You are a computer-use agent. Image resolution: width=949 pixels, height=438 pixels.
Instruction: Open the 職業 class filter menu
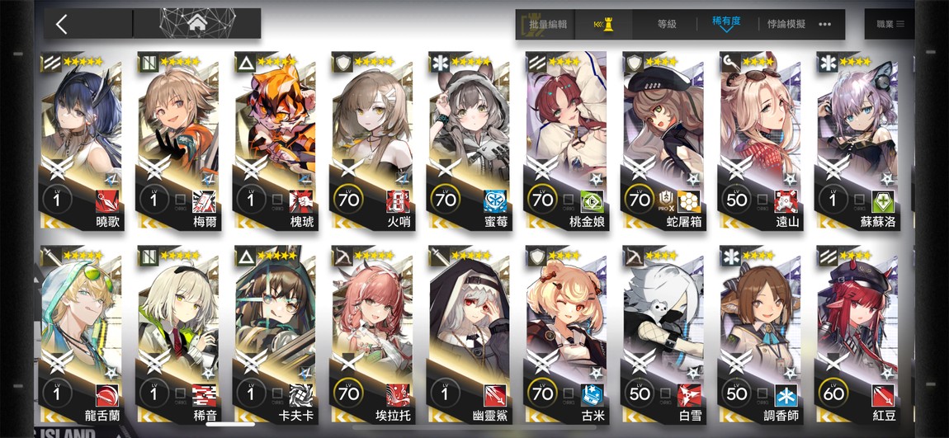point(890,24)
